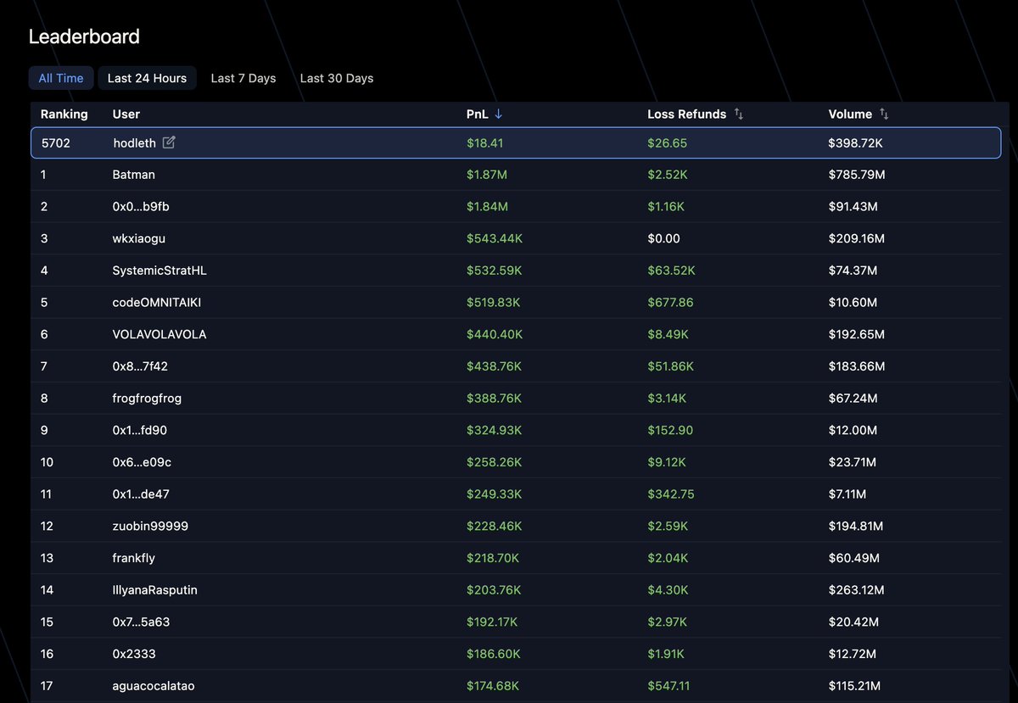Click Loss Refunds value $3.14K
Viewport: 1018px width, 703px height.
click(x=668, y=399)
